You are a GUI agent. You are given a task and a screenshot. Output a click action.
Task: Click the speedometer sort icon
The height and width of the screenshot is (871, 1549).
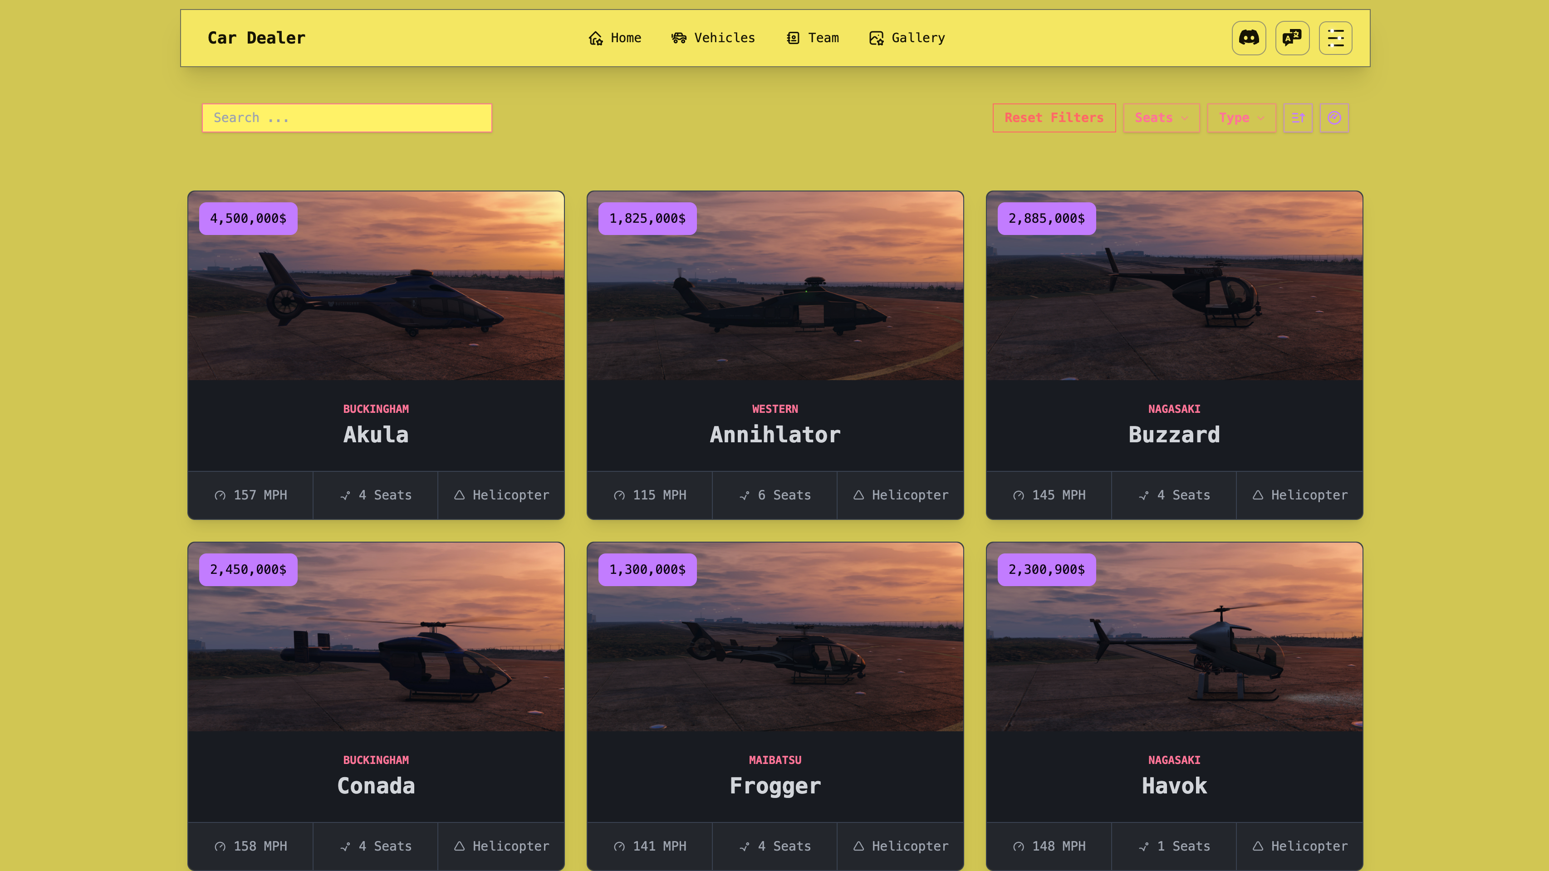[1334, 118]
